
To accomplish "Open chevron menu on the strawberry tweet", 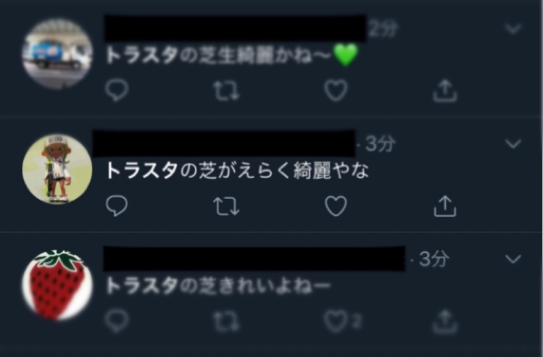I will [513, 259].
